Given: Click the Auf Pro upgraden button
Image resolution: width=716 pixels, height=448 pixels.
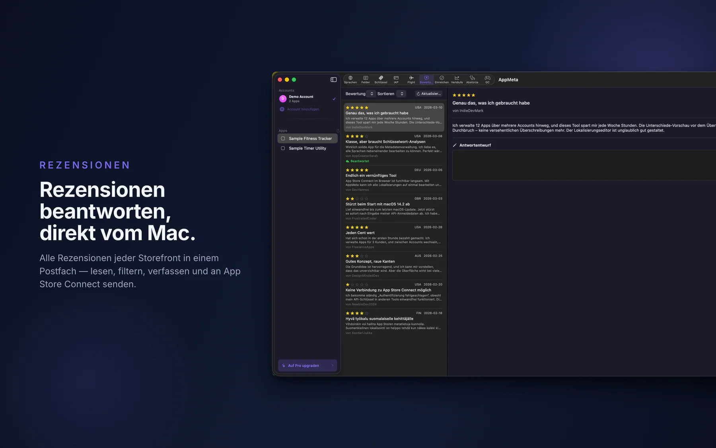Looking at the screenshot, I should (307, 366).
